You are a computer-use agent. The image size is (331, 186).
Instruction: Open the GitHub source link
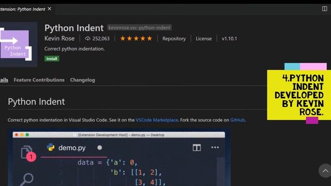pyautogui.click(x=237, y=120)
